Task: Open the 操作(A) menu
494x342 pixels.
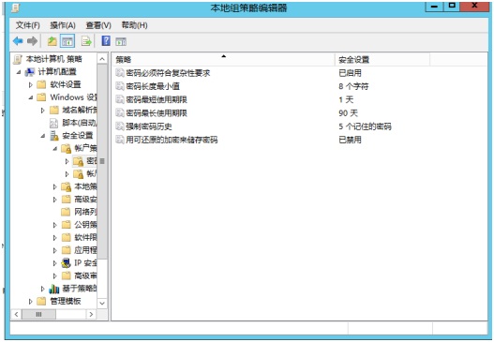Action: (x=63, y=25)
